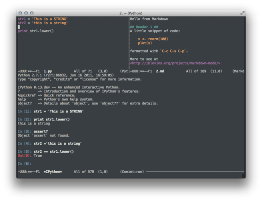Close the terminal with the red button
Screen dimensions: 262x201
tap(20, 13)
